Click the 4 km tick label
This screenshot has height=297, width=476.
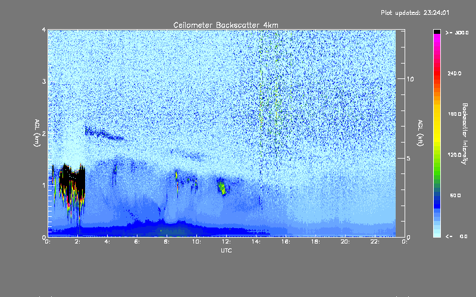(x=44, y=30)
